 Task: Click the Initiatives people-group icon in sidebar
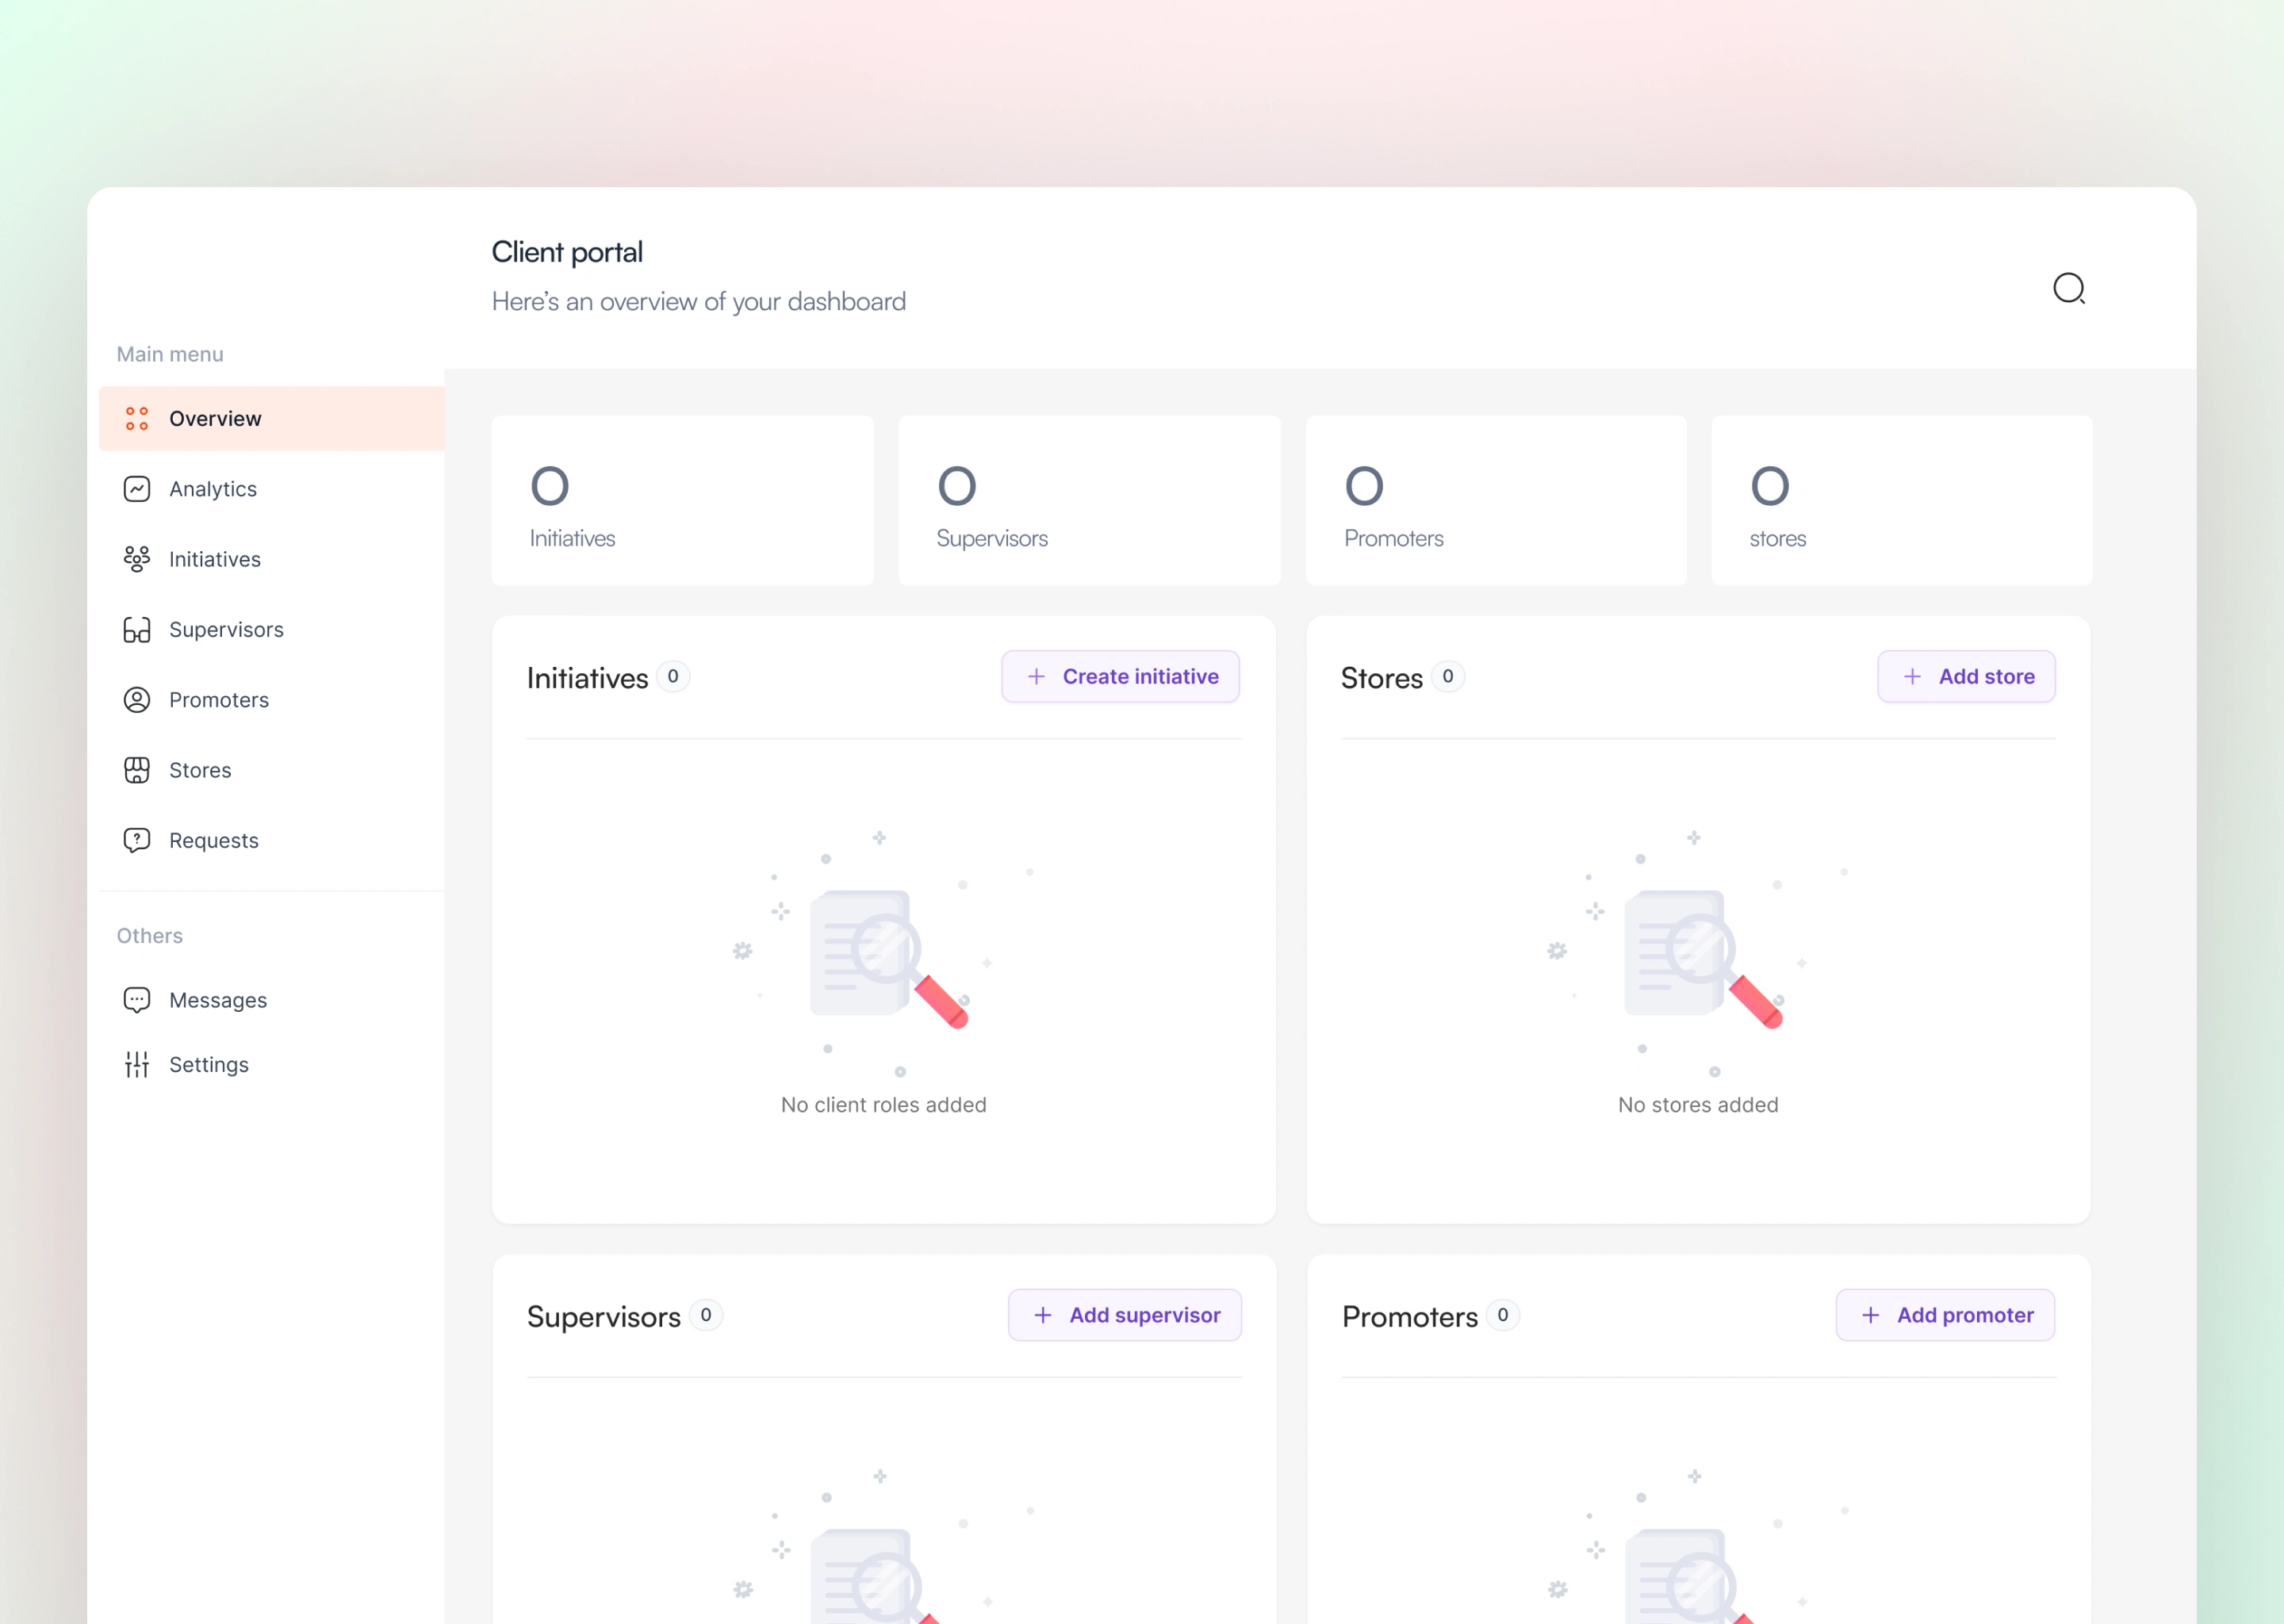[x=137, y=559]
